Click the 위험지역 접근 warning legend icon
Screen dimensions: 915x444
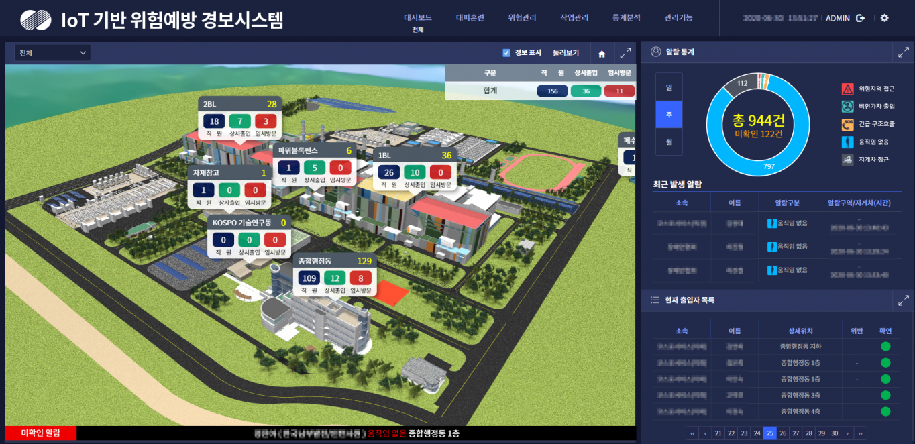847,89
